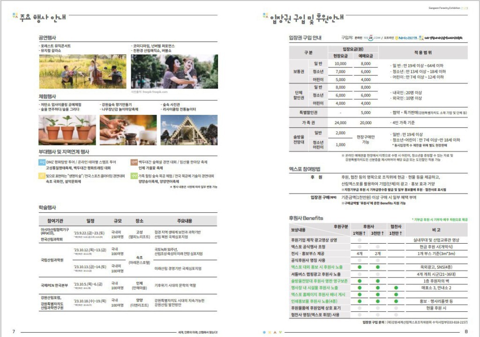Click 1천만 green dot in 행사장 내 시설물 row
This screenshot has width=480, height=337.
(396, 288)
